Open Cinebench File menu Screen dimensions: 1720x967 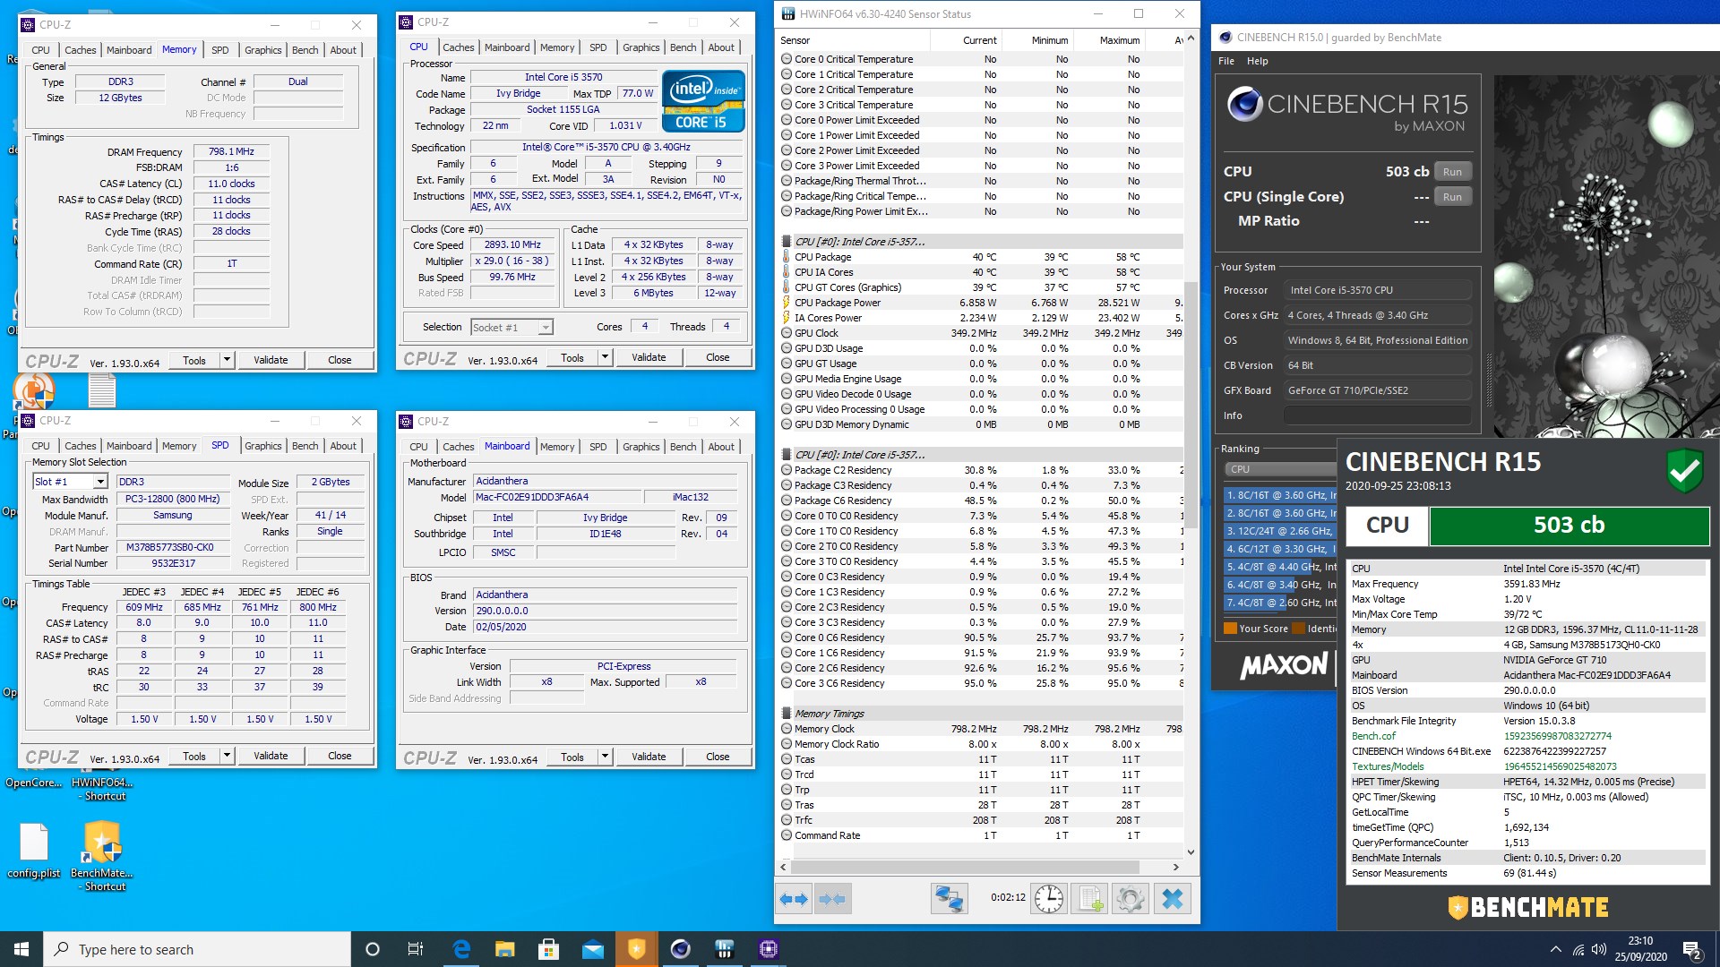click(x=1226, y=61)
